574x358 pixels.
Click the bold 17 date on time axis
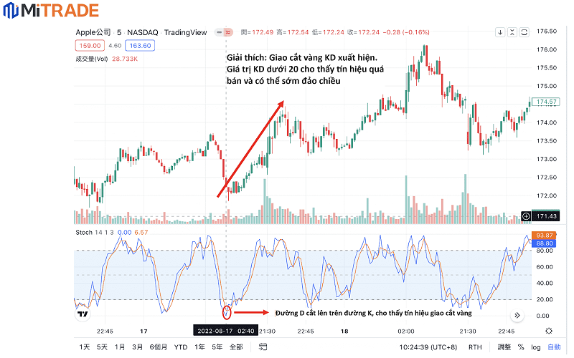(x=143, y=331)
